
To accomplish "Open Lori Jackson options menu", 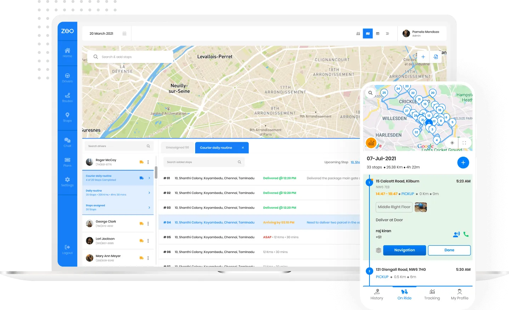I will tap(148, 241).
